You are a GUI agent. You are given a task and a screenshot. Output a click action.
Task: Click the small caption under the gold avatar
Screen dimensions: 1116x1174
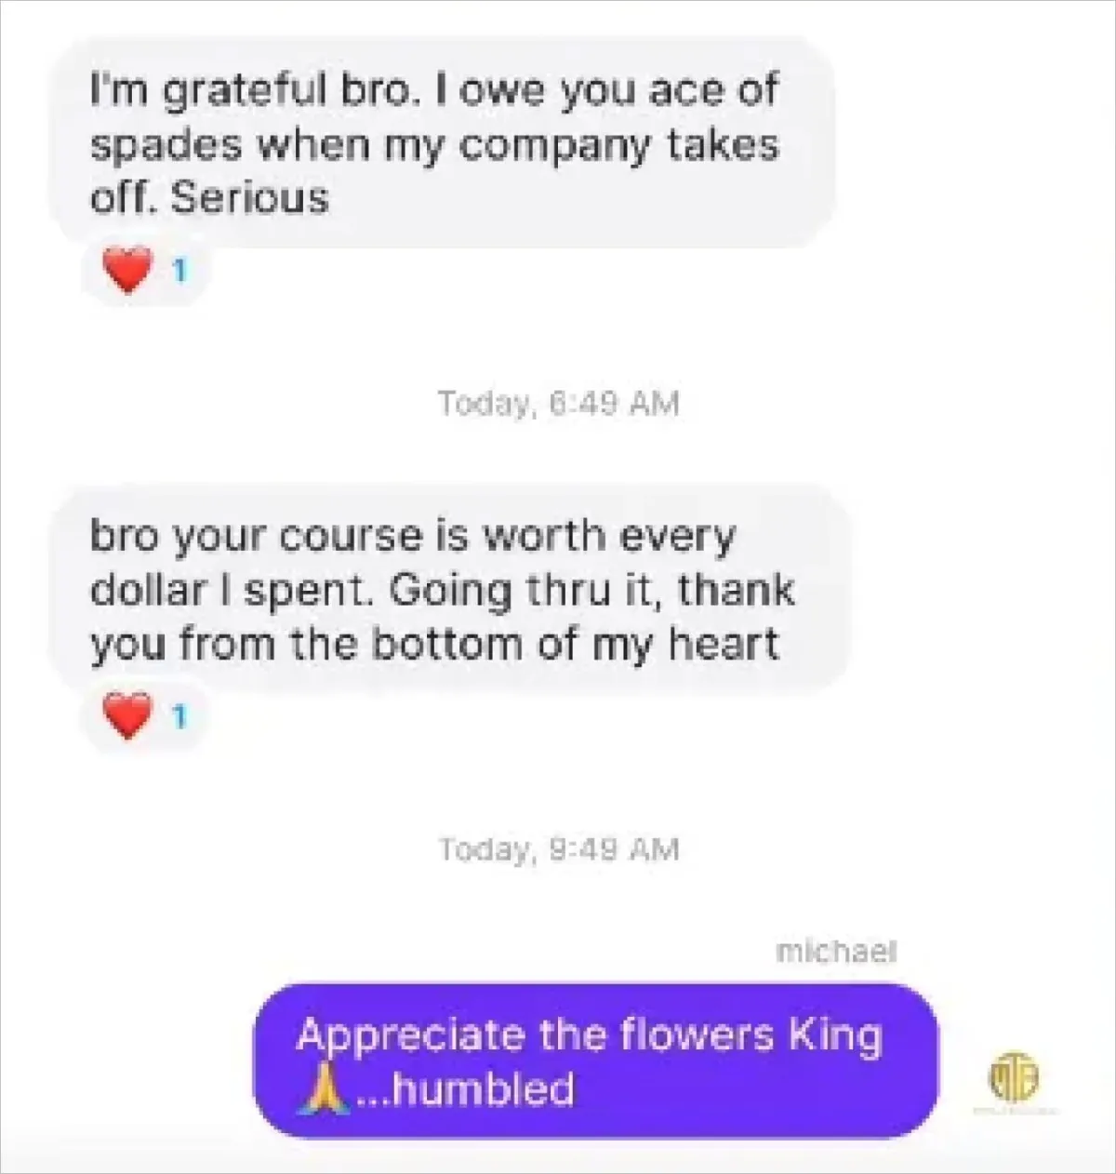(x=1015, y=1111)
